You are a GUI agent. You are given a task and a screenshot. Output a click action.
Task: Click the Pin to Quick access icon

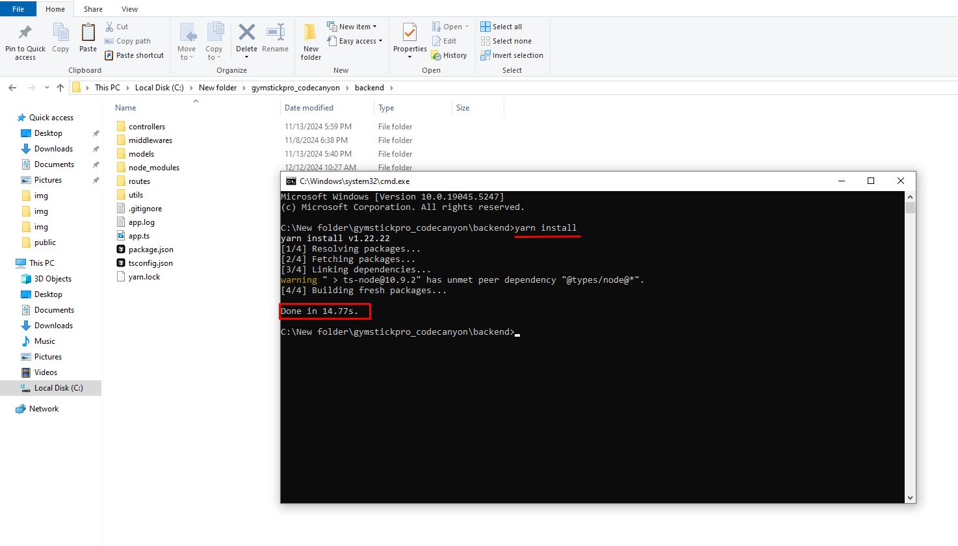(25, 32)
